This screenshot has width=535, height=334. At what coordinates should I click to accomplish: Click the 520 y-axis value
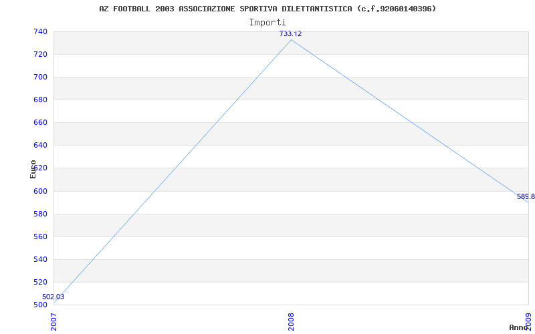click(40, 282)
